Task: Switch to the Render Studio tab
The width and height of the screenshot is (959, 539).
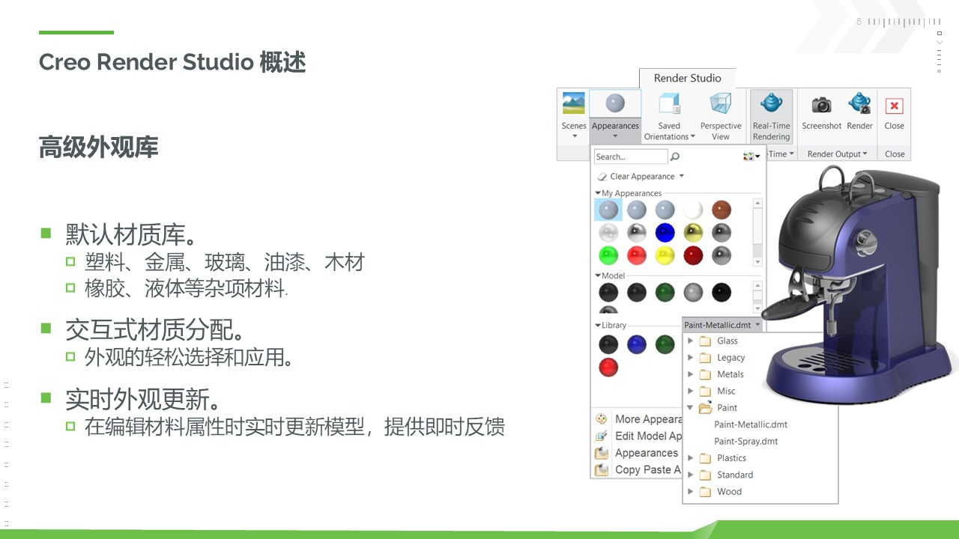Action: (687, 78)
